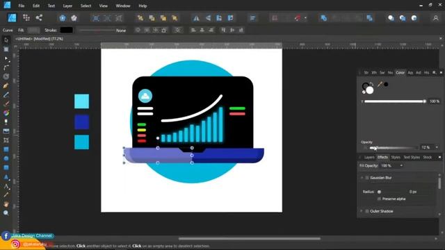The width and height of the screenshot is (445, 250).
Task: Click the Opacity slider in Color panel
Action: coord(394,148)
